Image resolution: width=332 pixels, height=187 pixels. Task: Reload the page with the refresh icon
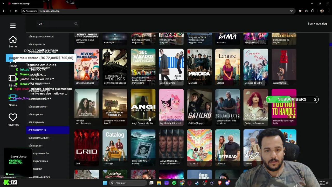pos(16,11)
